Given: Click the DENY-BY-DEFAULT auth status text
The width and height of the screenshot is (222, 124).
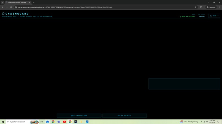Looking at the screenshot, I should [x=188, y=17].
